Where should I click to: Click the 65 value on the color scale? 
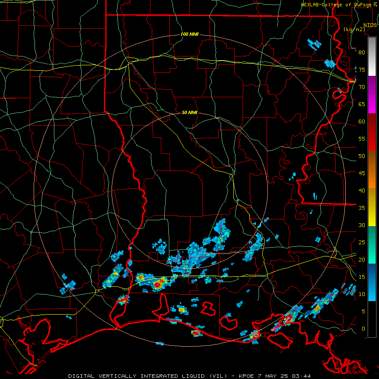click(362, 104)
